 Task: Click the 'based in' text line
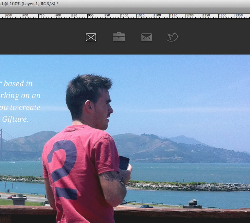[x=18, y=84]
